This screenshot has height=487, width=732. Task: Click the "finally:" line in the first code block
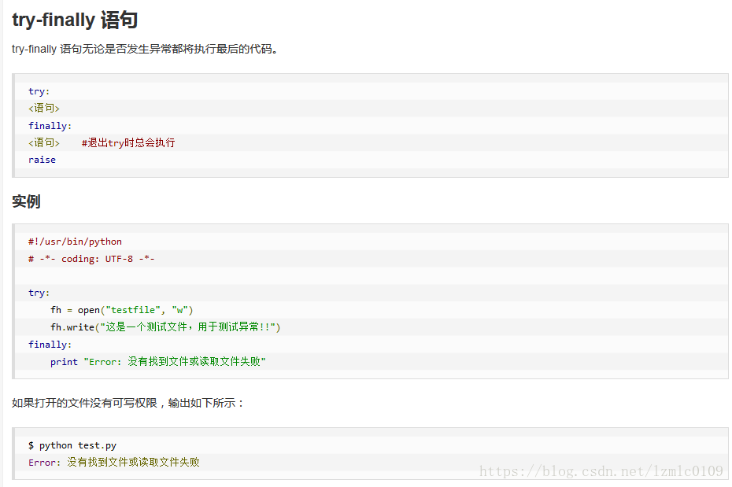point(50,126)
